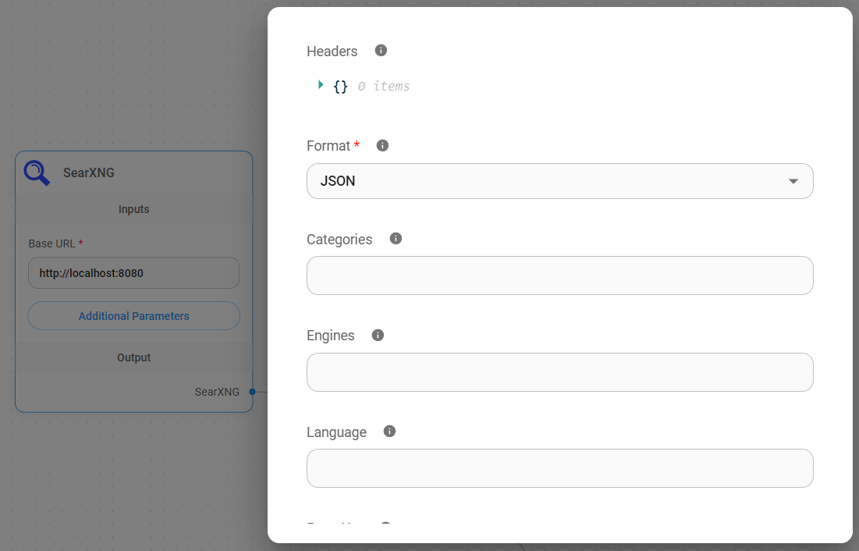Image resolution: width=859 pixels, height=551 pixels.
Task: Click into the Engines input box
Action: pyautogui.click(x=559, y=372)
